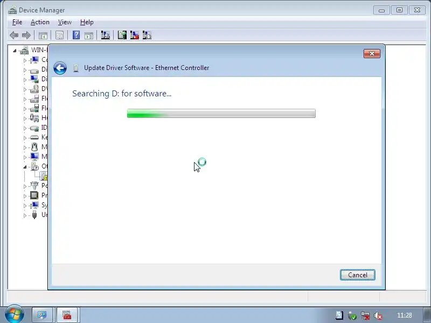Open the File menu

tap(17, 22)
